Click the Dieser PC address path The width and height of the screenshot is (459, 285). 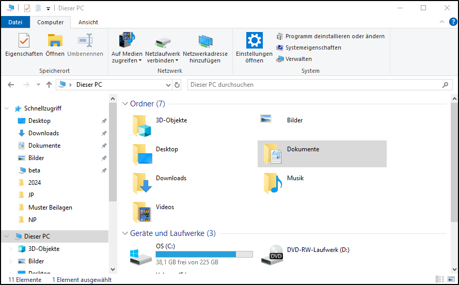tap(89, 85)
